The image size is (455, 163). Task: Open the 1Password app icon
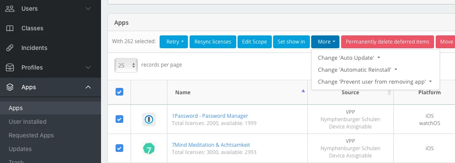point(149,119)
